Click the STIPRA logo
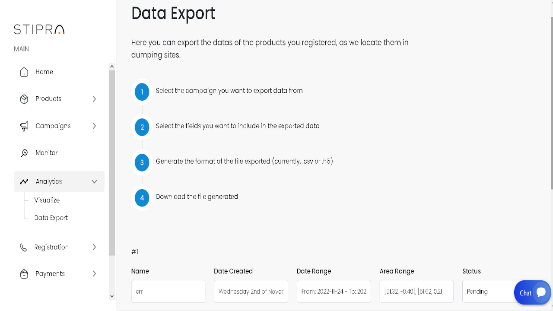This screenshot has height=311, width=553. point(39,29)
